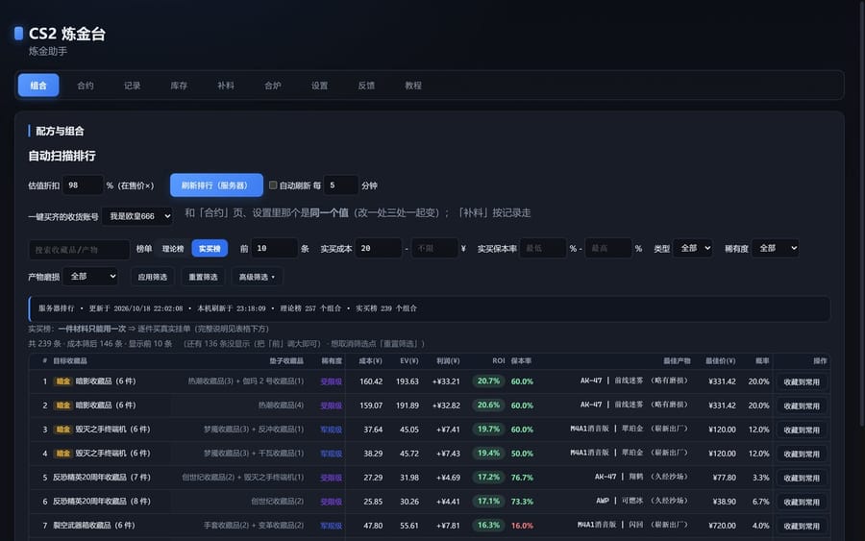Select the 理论榜 ranking toggle

173,249
